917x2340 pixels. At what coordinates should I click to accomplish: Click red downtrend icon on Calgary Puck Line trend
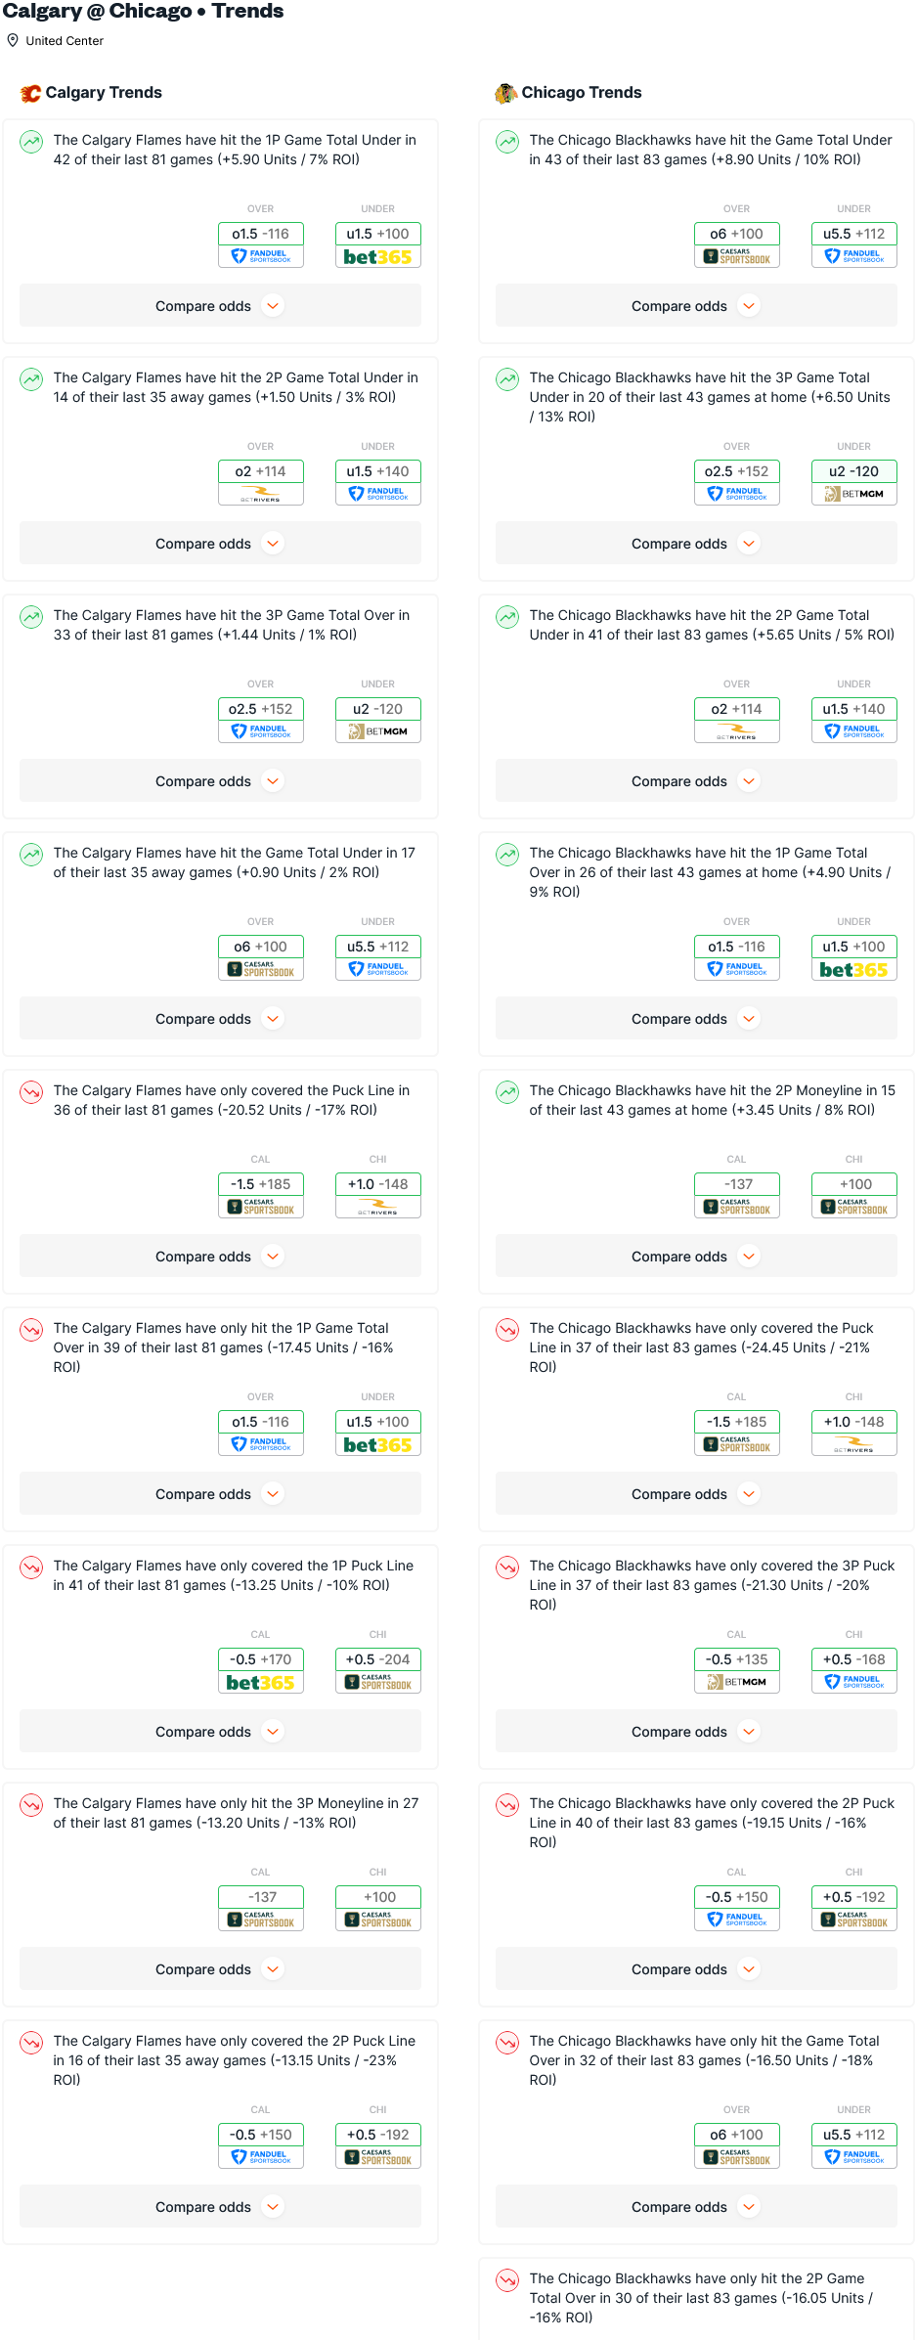(x=31, y=1091)
